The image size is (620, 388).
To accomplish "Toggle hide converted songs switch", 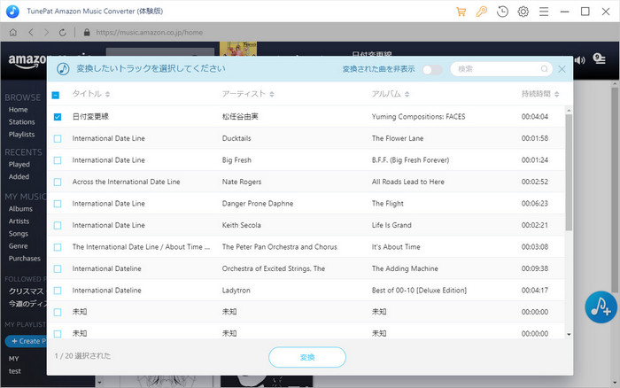I will (x=432, y=70).
